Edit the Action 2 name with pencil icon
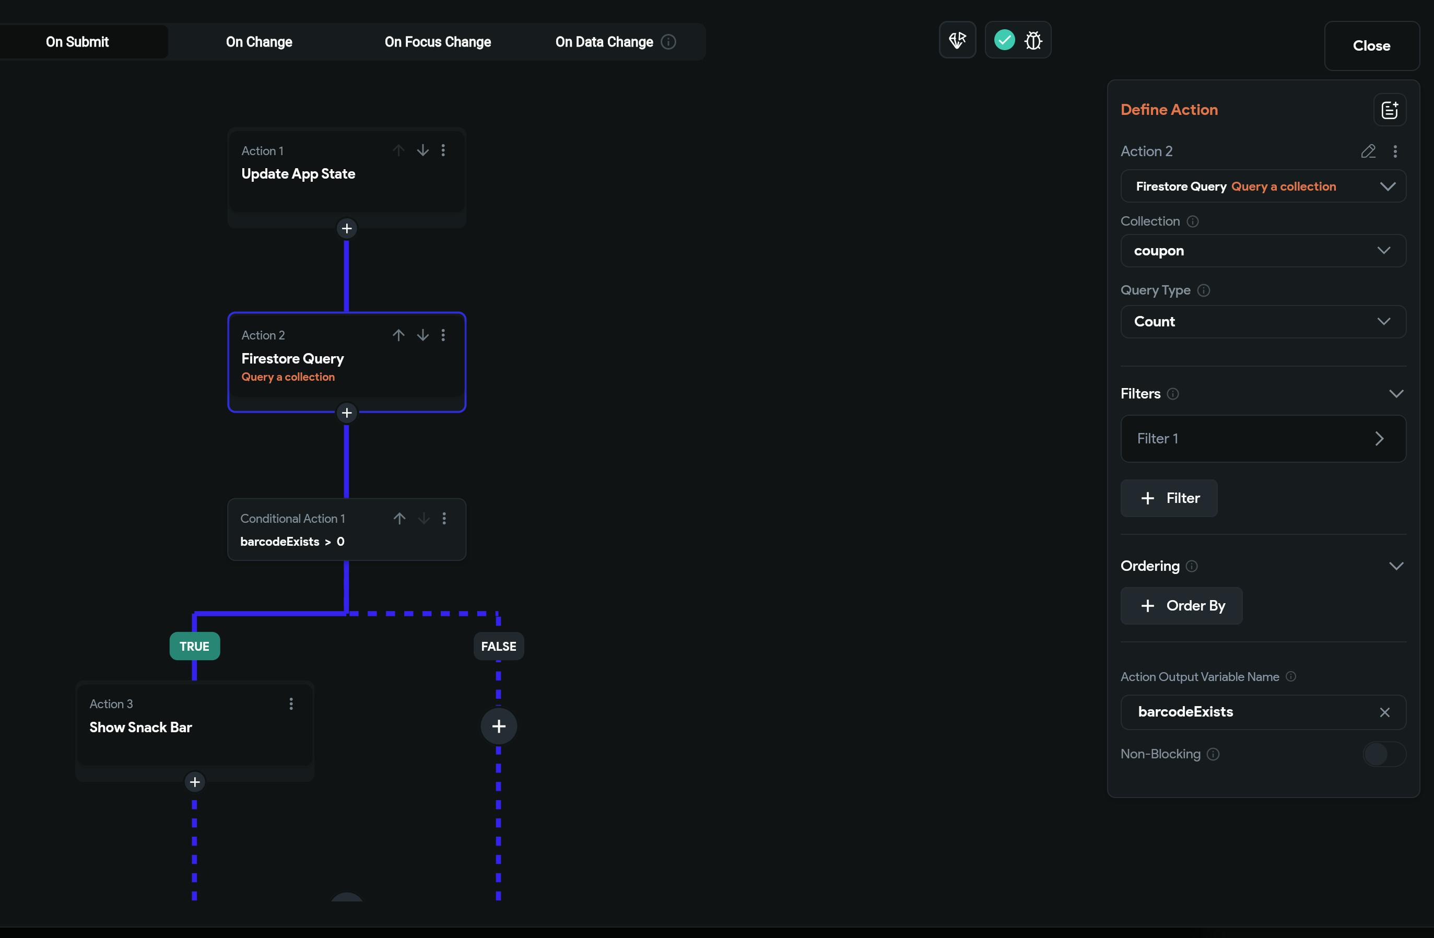The width and height of the screenshot is (1434, 938). 1368,151
